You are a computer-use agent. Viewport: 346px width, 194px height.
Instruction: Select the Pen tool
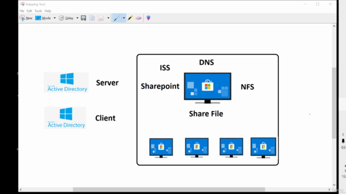pos(117,18)
